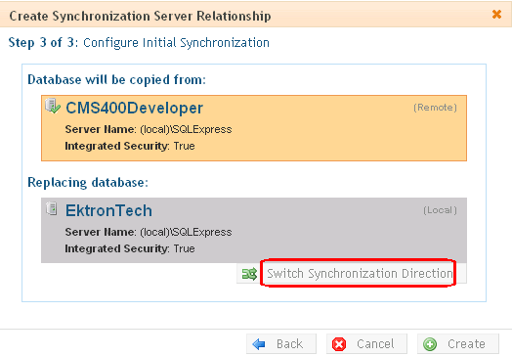Image resolution: width=512 pixels, height=357 pixels.
Task: Click the EktronTech database server icon
Action: pyautogui.click(x=52, y=208)
